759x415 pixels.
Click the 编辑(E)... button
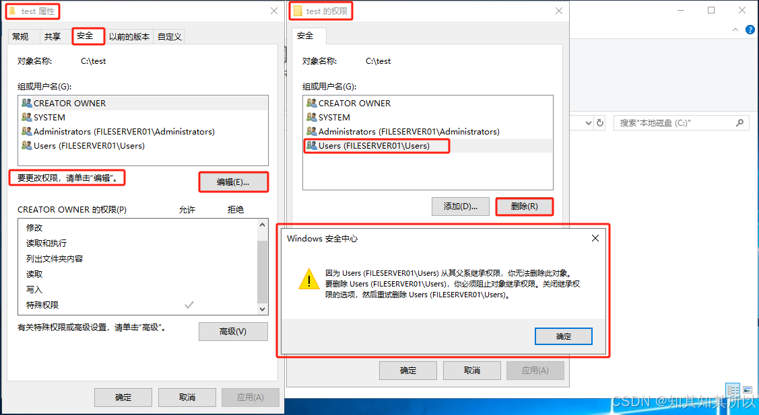(x=233, y=182)
